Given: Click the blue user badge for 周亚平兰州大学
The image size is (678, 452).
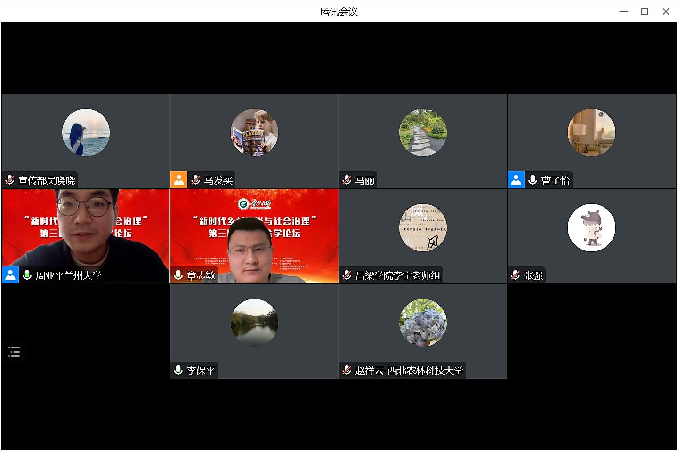Looking at the screenshot, I should 10,275.
